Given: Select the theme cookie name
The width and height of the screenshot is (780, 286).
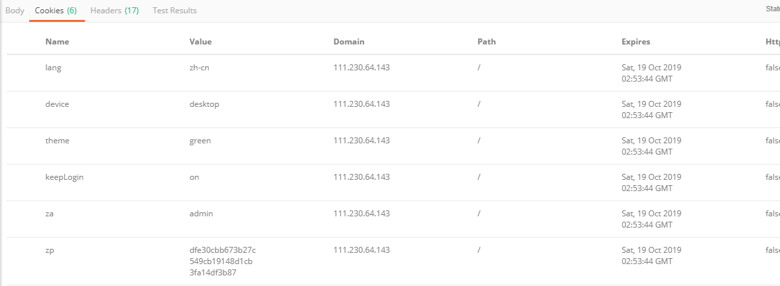Looking at the screenshot, I should tap(57, 141).
